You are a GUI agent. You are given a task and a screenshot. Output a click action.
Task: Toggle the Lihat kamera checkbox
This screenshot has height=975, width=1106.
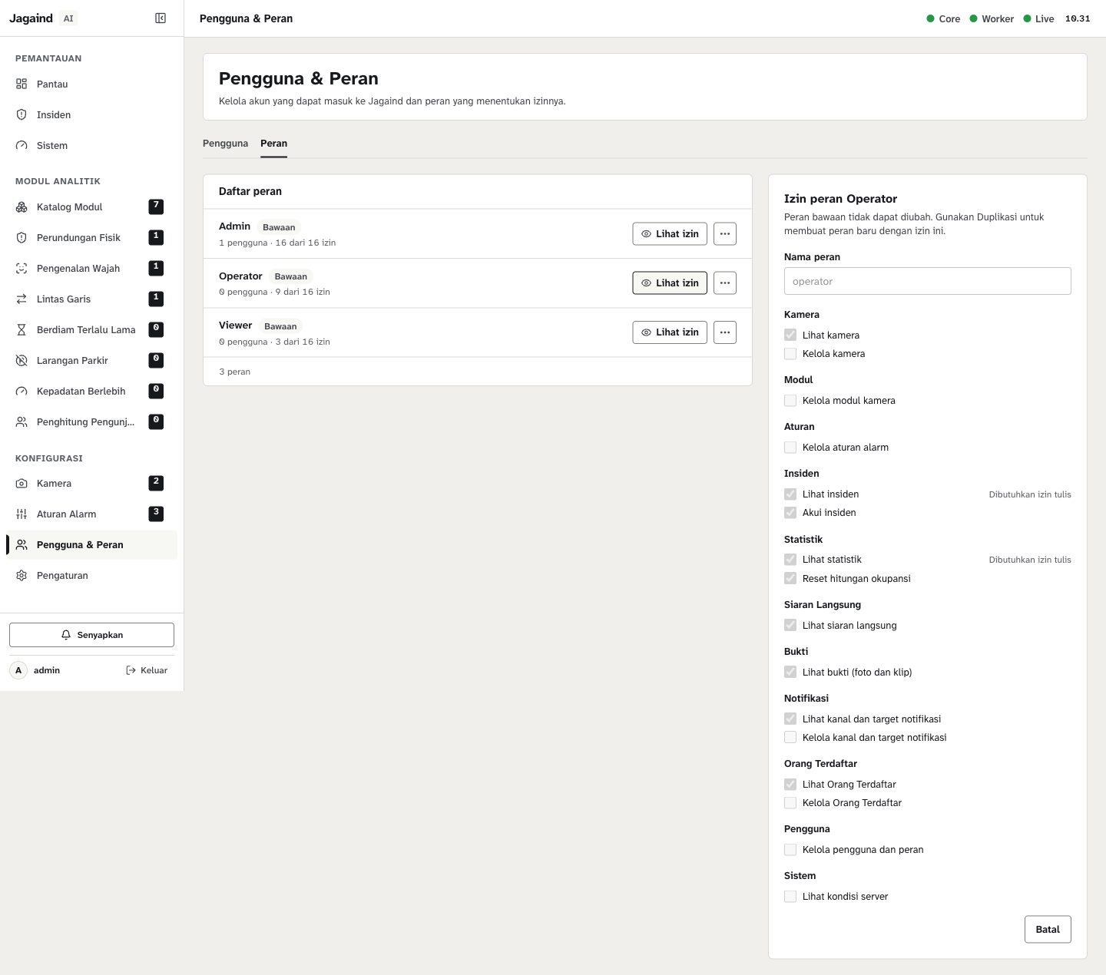click(x=790, y=335)
